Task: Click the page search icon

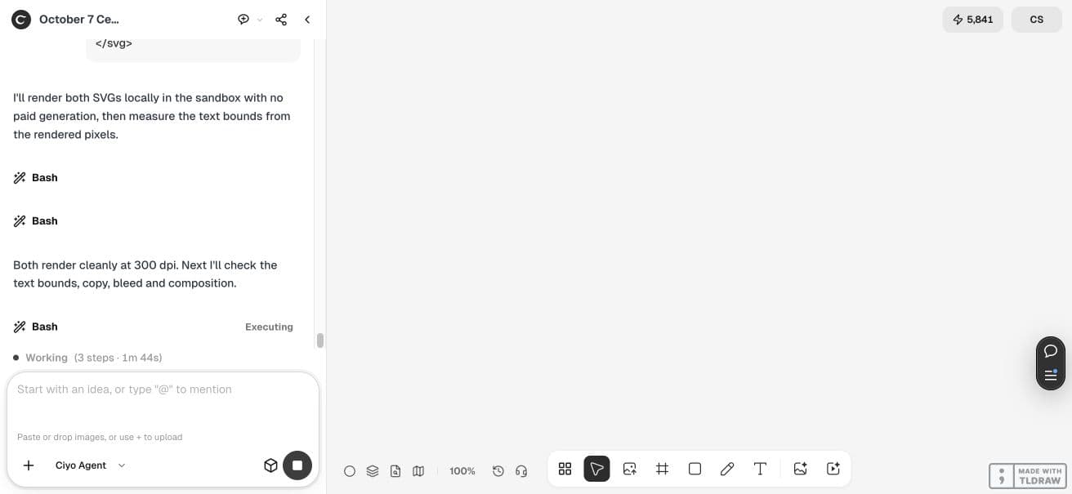Action: [395, 471]
